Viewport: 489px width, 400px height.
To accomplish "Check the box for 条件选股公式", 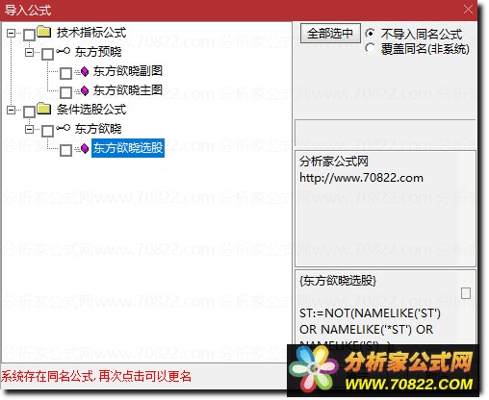I will (x=29, y=112).
